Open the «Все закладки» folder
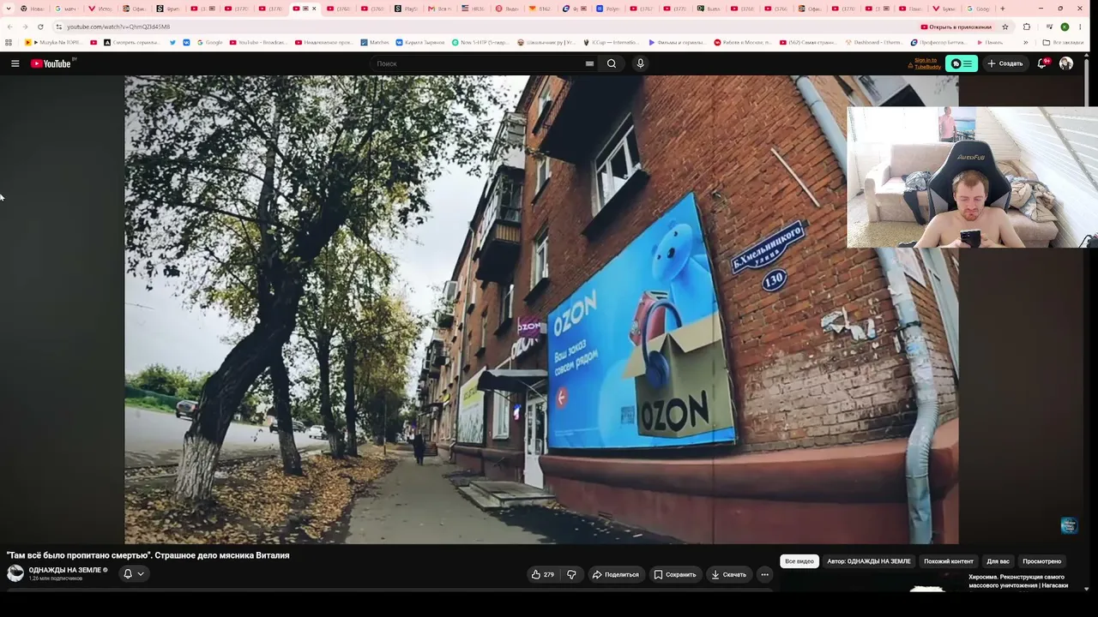 pos(1064,42)
